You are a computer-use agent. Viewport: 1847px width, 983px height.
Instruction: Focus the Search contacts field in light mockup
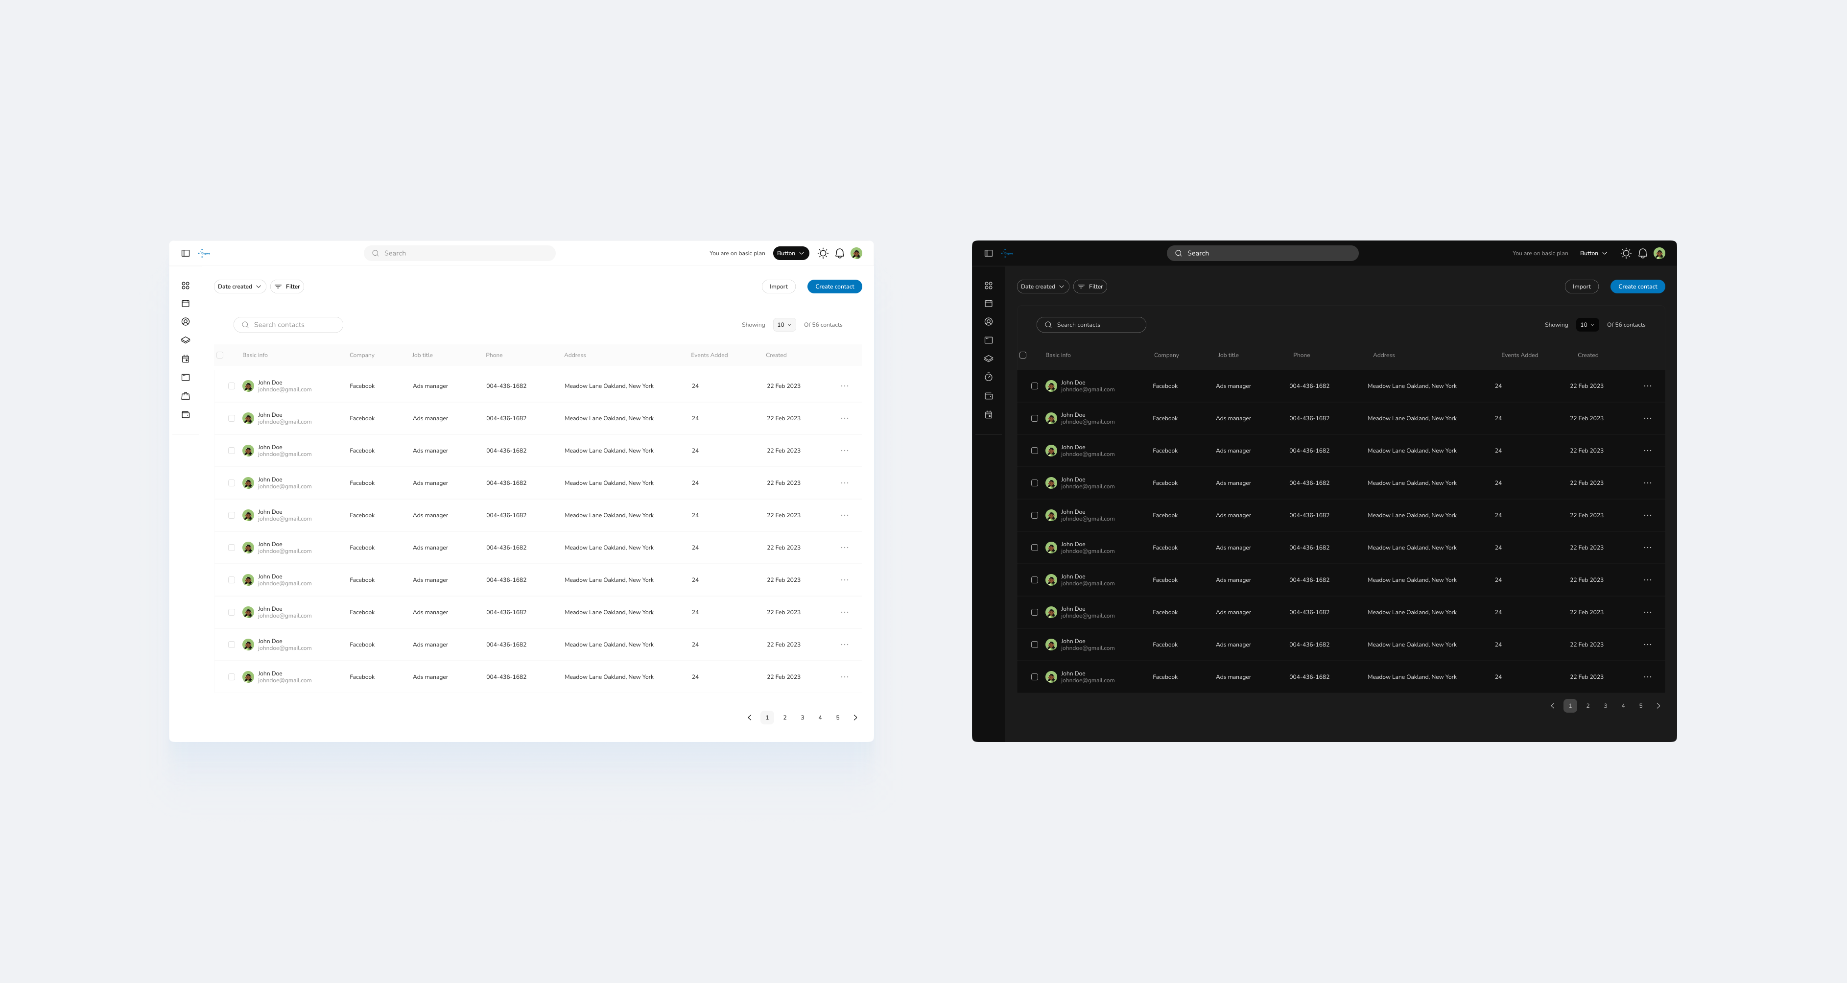[x=288, y=325]
